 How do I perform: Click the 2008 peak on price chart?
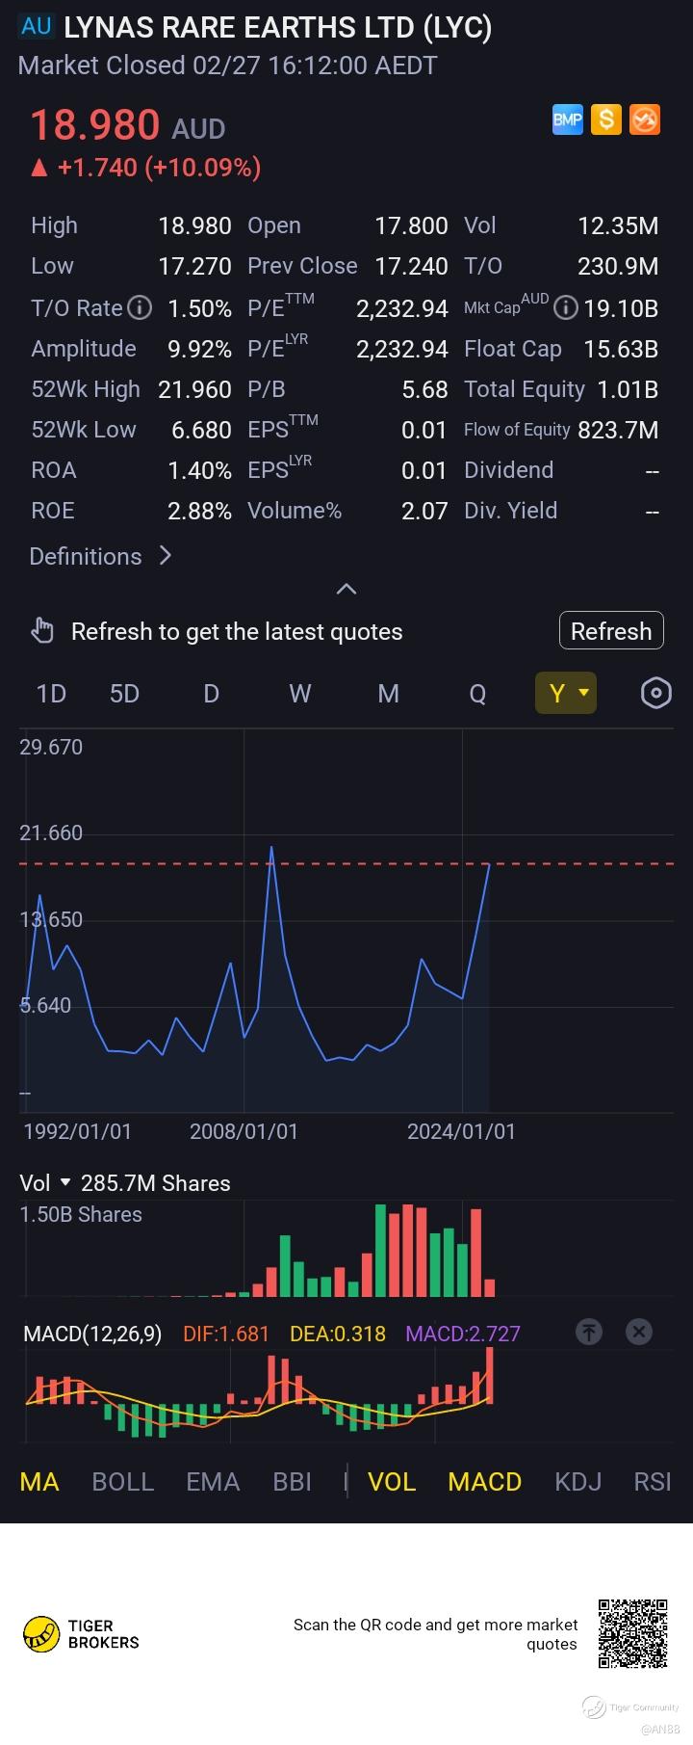(x=271, y=847)
